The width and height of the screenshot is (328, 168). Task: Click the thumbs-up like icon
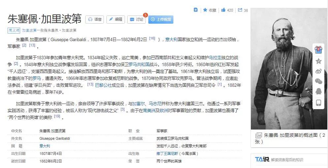pyautogui.click(x=224, y=10)
